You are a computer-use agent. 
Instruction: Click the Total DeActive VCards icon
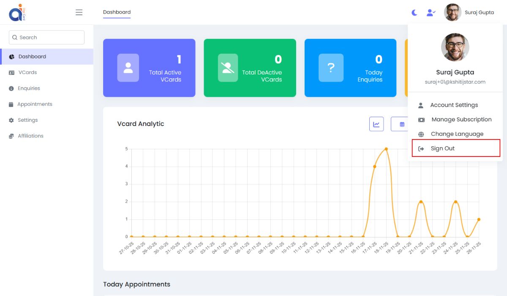(228, 68)
